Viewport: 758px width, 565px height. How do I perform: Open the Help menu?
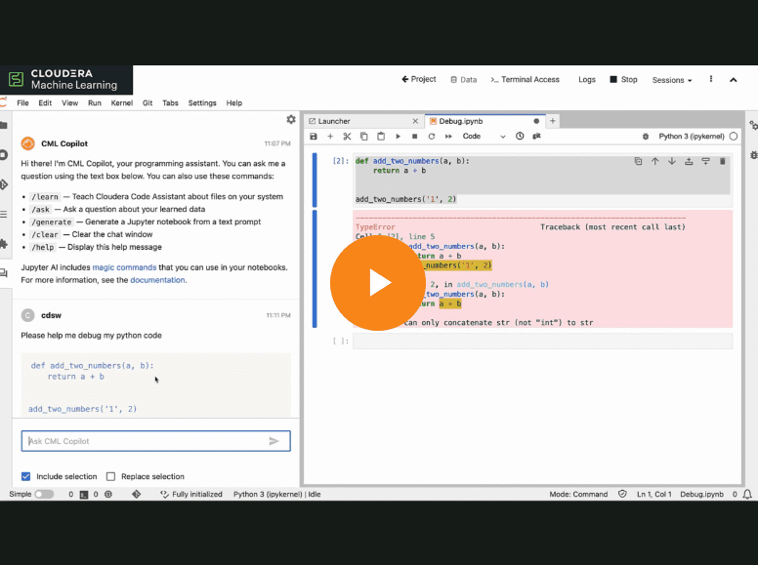tap(234, 102)
